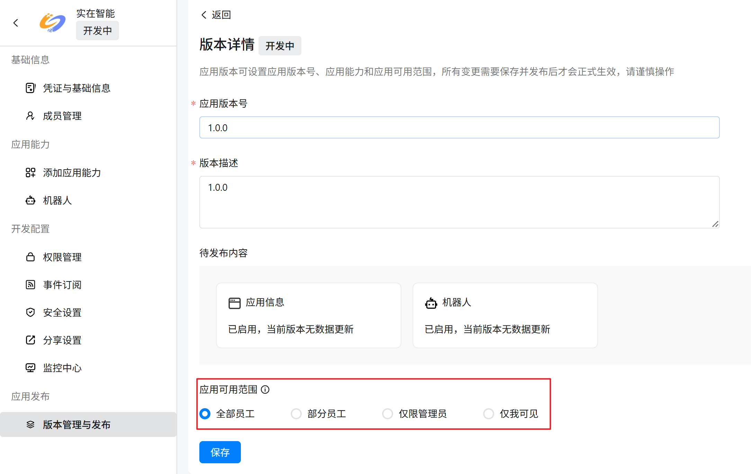The image size is (751, 474).
Task: Click the credentials and basic info icon
Action: [x=30, y=88]
